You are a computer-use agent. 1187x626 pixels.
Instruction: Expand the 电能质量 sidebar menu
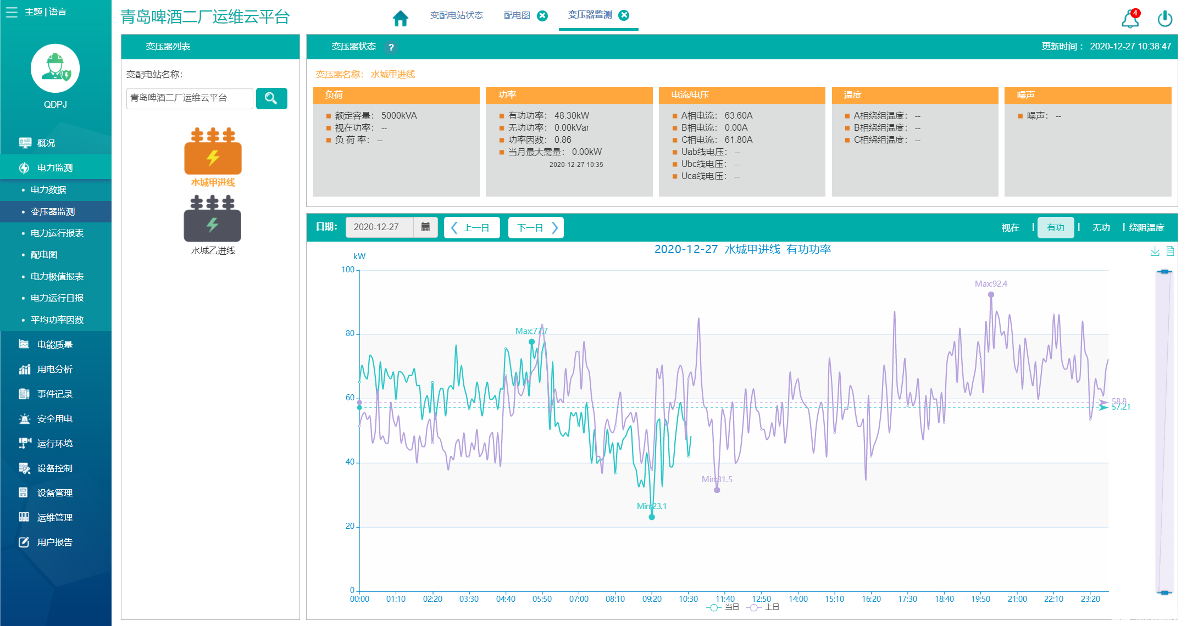coord(54,344)
